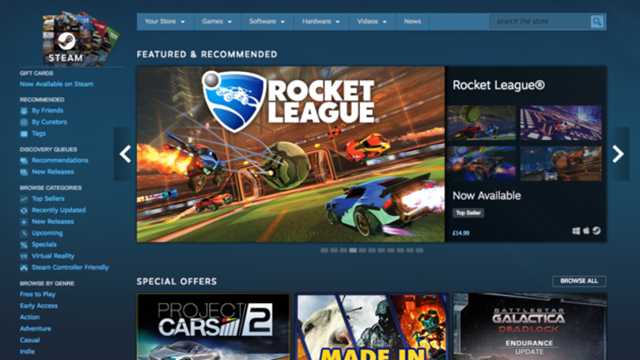Expand the Videos dropdown menu
Image resolution: width=640 pixels, height=360 pixels.
[x=372, y=22]
